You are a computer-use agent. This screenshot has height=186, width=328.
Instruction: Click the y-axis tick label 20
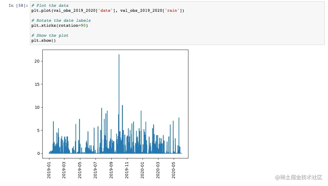(37, 61)
